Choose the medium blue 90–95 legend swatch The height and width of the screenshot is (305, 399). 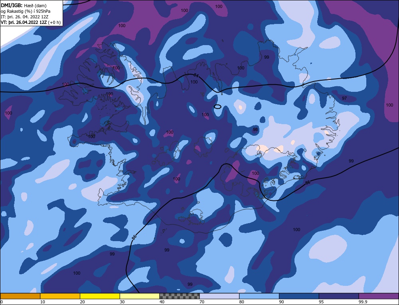[x=299, y=296]
